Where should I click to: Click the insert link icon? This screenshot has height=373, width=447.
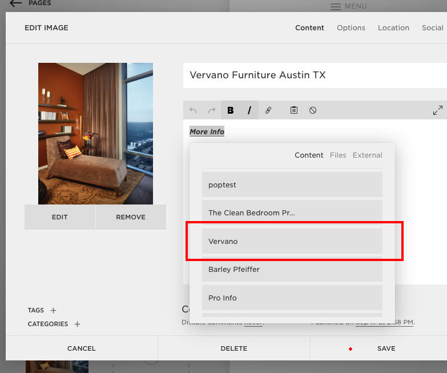tap(268, 110)
